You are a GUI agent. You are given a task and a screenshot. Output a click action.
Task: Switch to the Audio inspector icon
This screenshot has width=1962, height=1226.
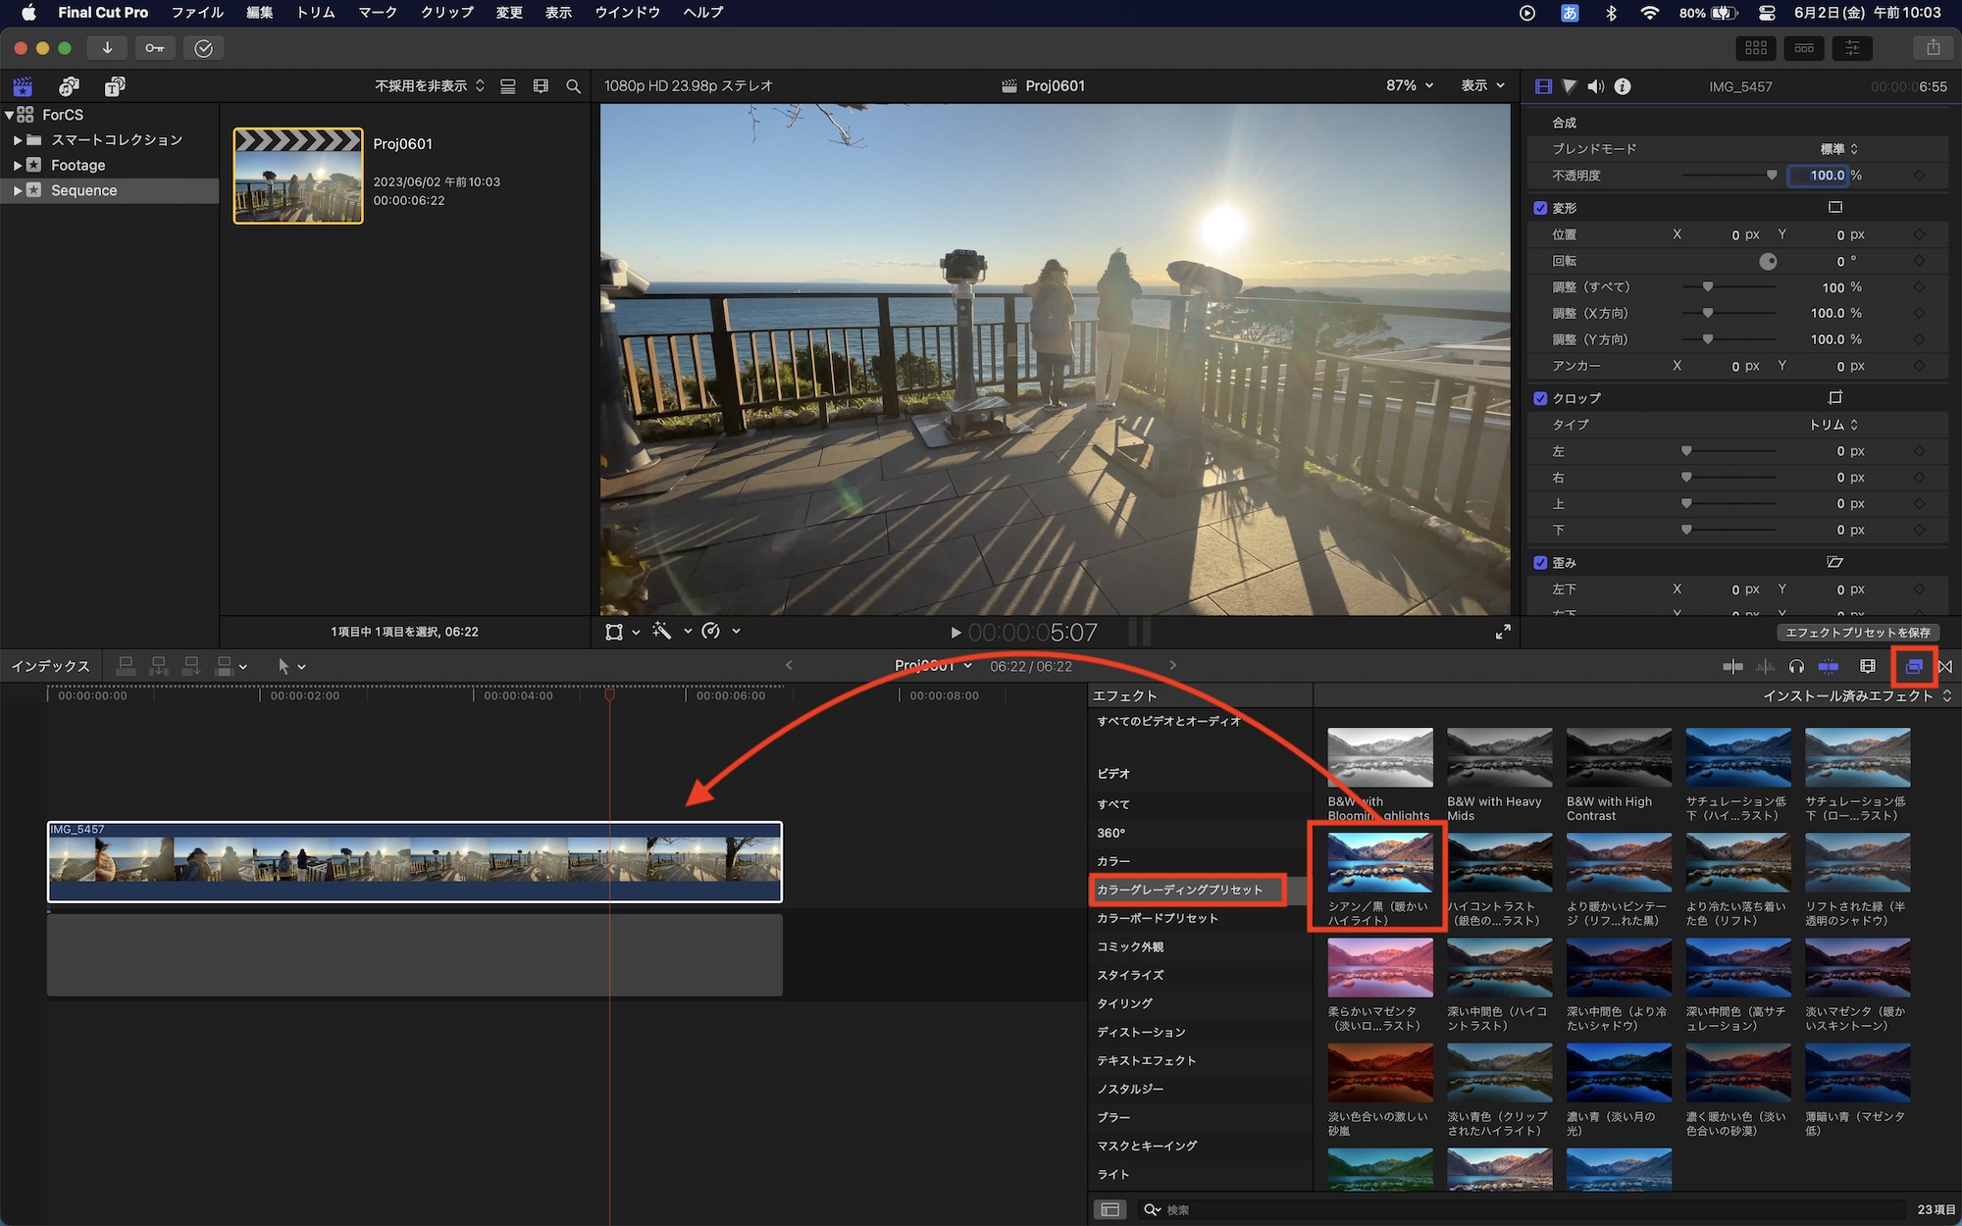[1596, 86]
